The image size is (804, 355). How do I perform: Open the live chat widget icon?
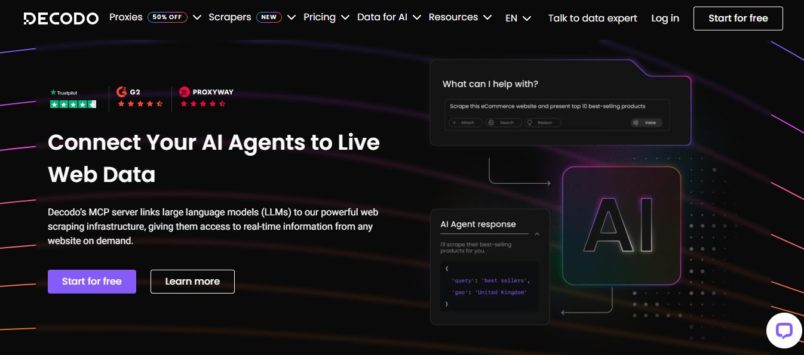tap(783, 330)
